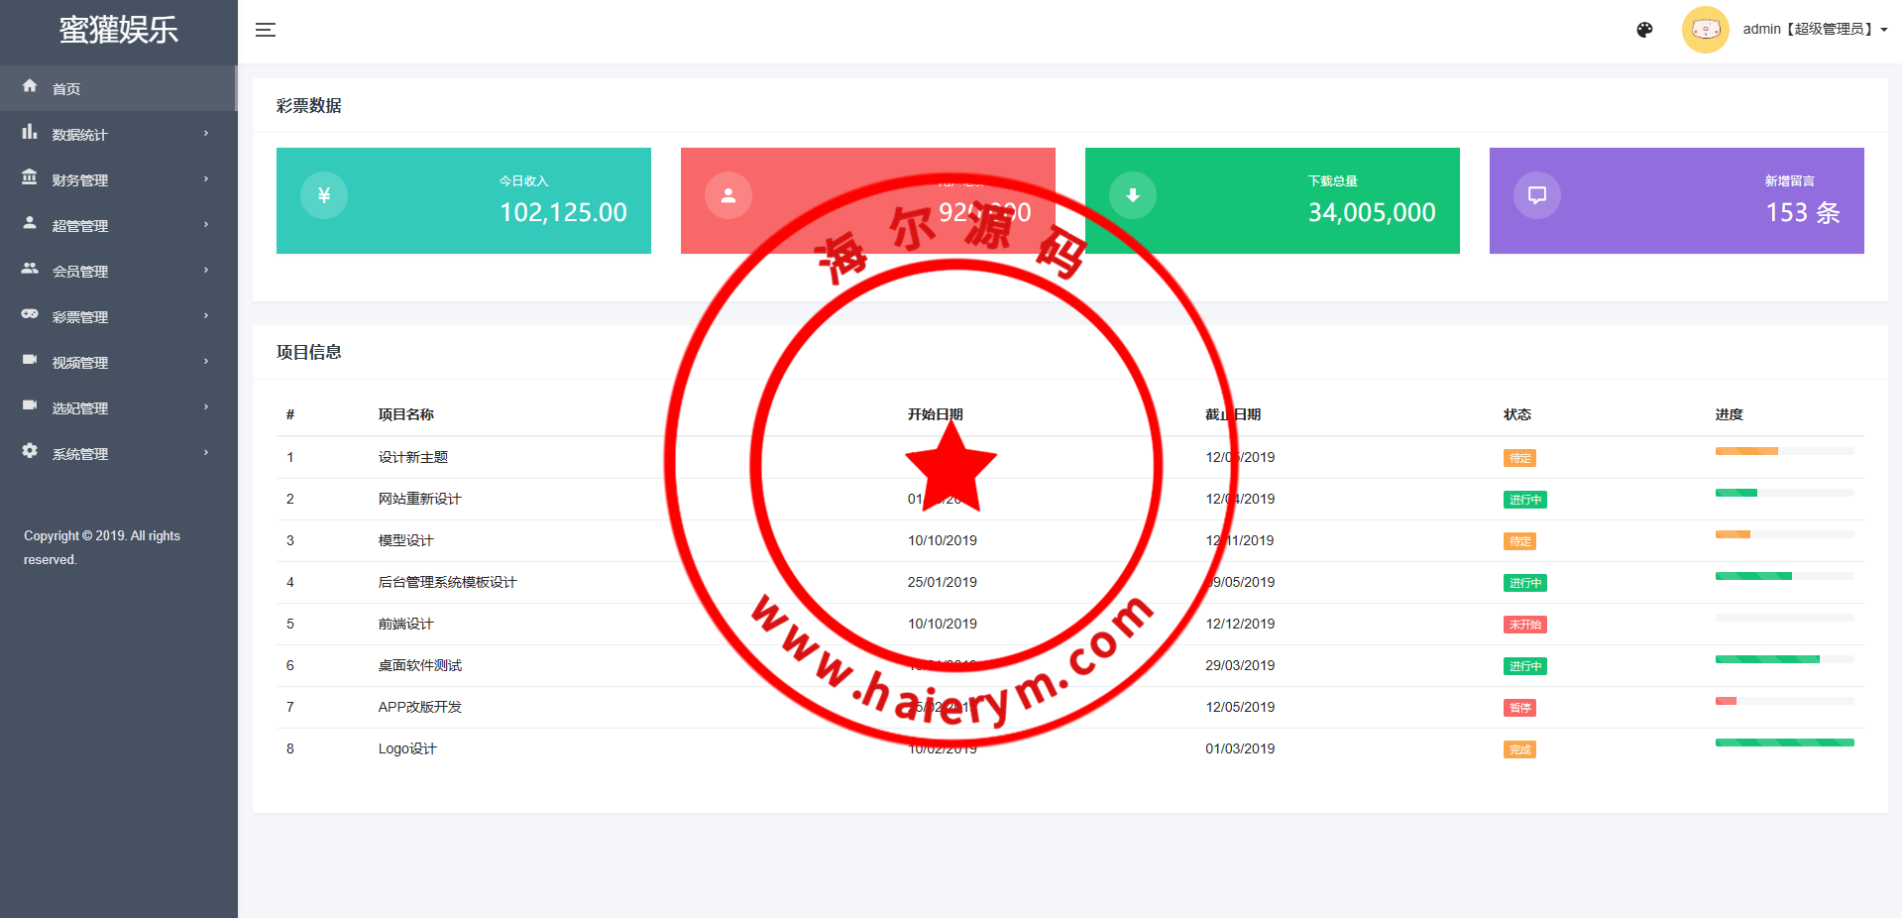Viewport: 1902px width, 918px height.
Task: Expand the 超管管理 submenu chevron
Action: 206,225
